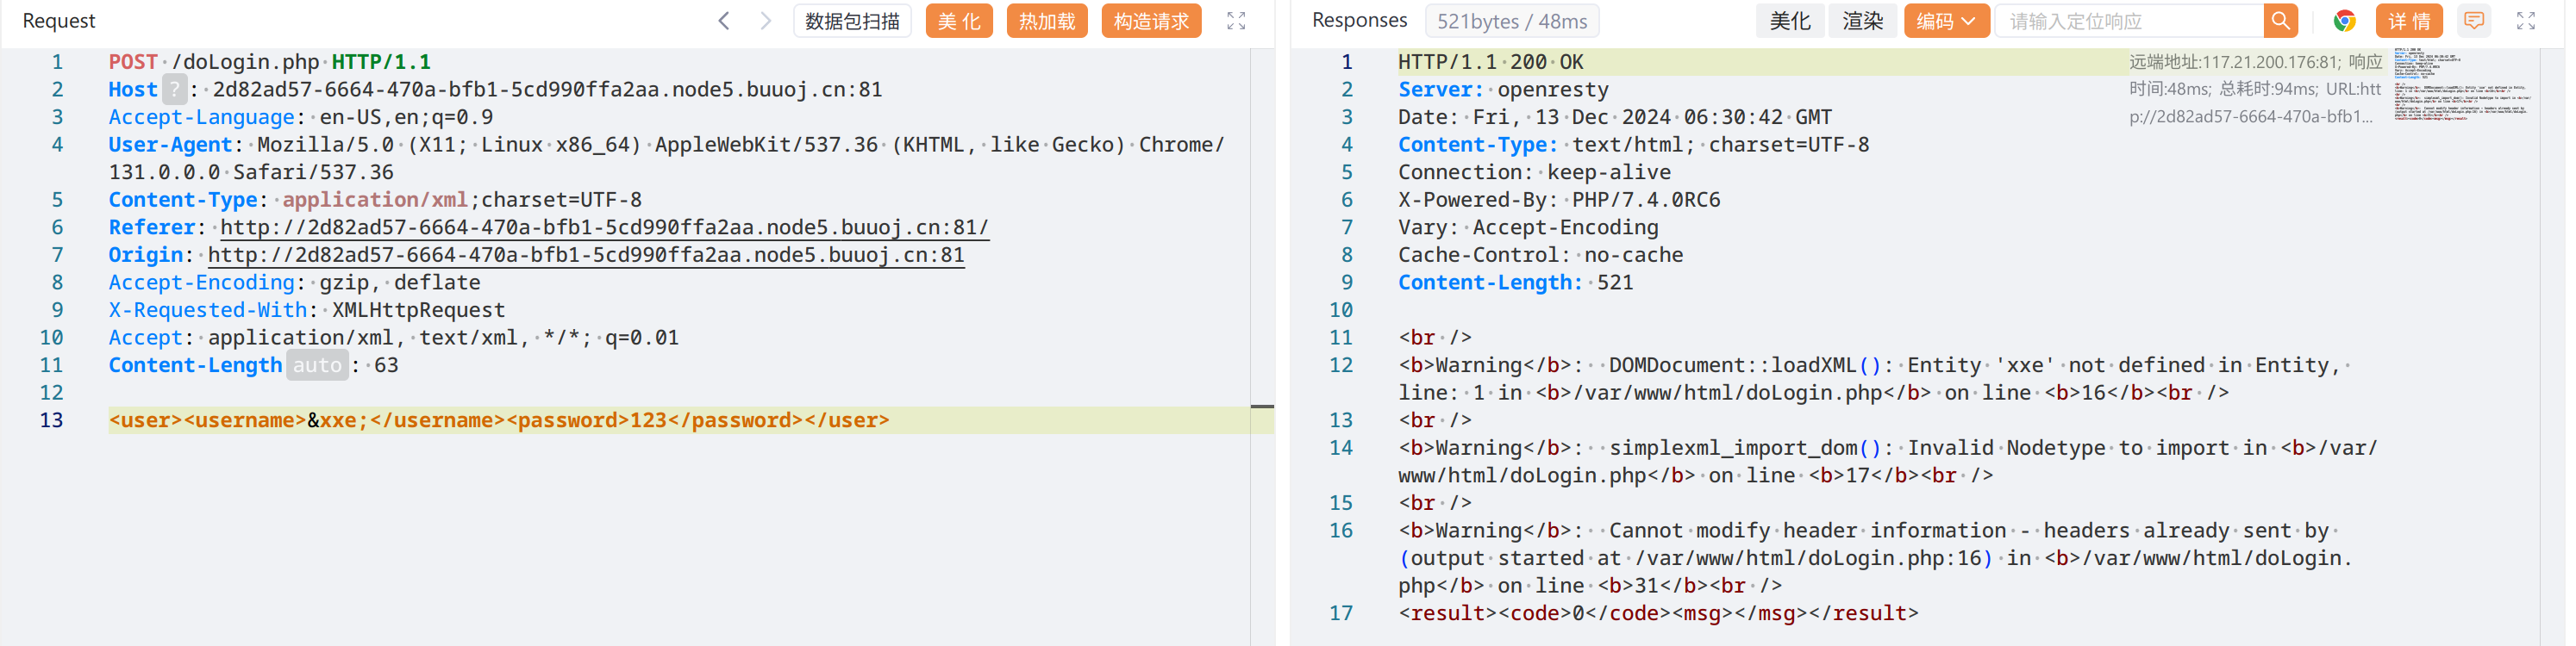Click the XML payload body line
Screen dimensions: 2576x646
499,420
